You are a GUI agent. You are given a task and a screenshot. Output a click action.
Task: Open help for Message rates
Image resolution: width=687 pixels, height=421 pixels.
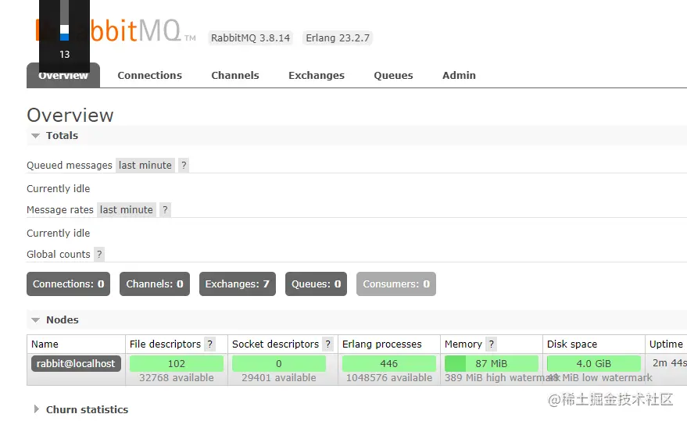point(165,210)
